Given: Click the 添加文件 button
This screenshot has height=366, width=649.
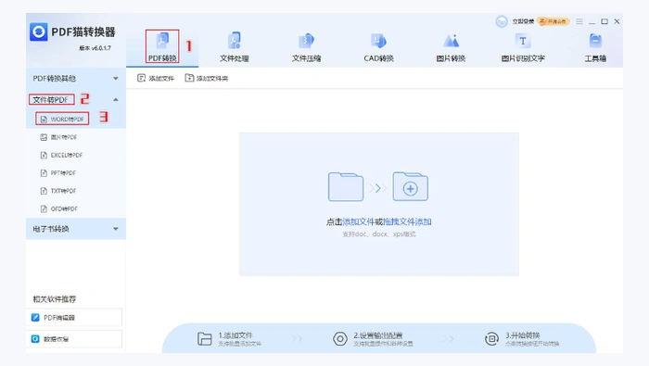Looking at the screenshot, I should pos(156,78).
